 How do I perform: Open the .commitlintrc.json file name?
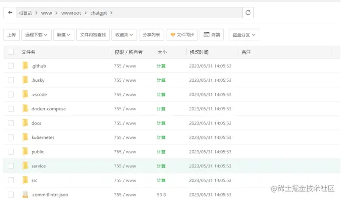tap(50, 195)
